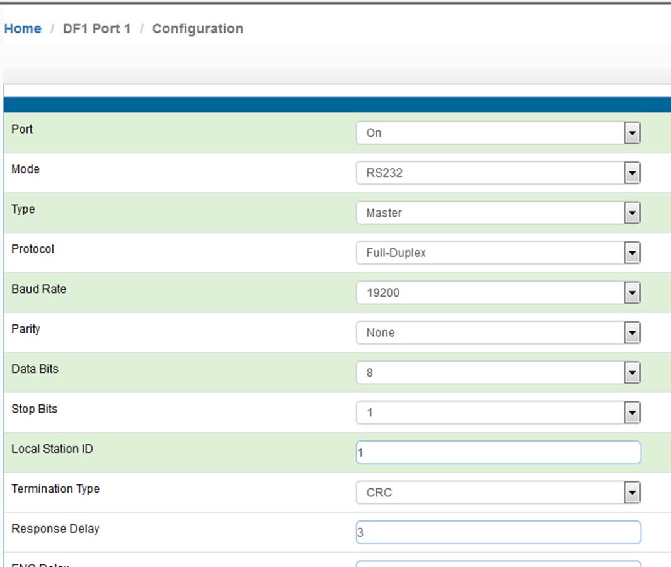Screen dimensions: 671x567
Task: Select DF1 Port 1 breadcrumb item
Action: point(97,29)
